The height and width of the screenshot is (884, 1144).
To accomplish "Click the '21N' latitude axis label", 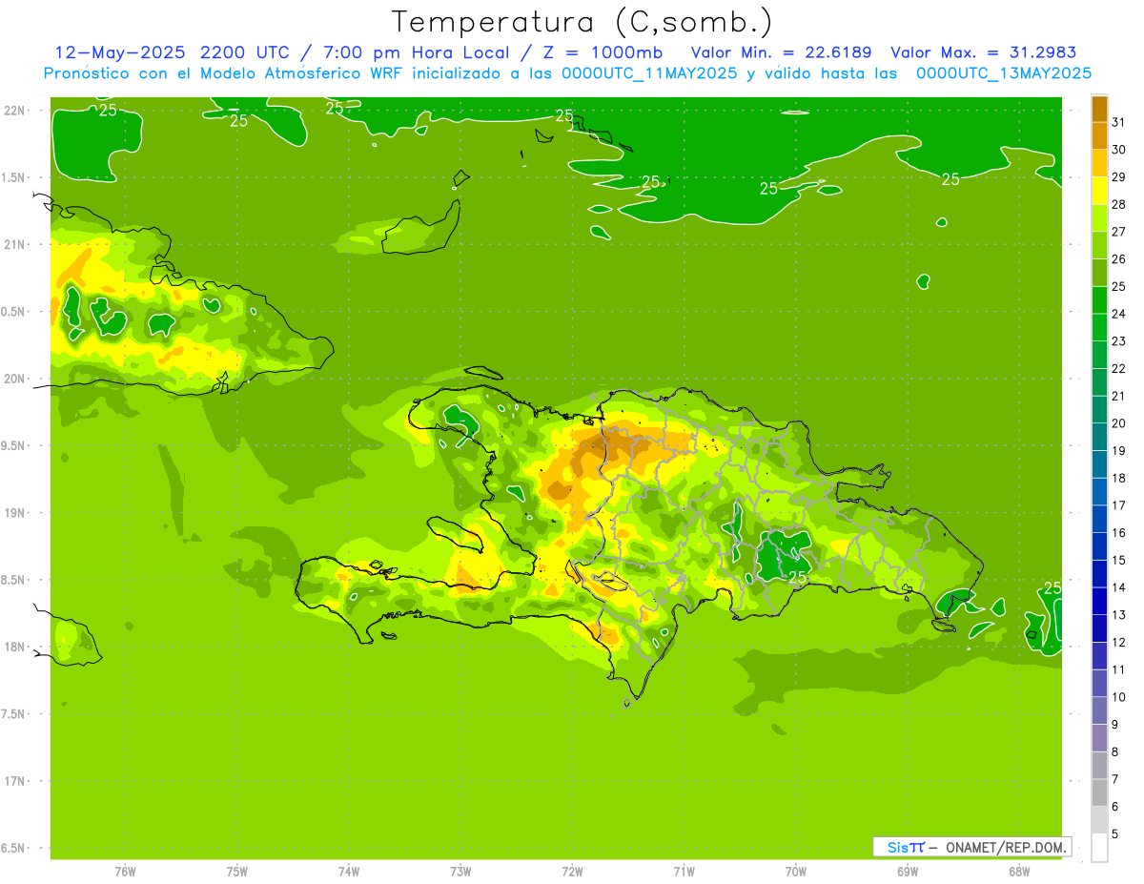I will 15,244.
